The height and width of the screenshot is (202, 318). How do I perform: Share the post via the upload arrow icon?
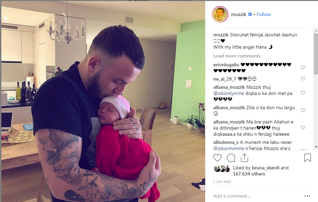click(x=244, y=158)
